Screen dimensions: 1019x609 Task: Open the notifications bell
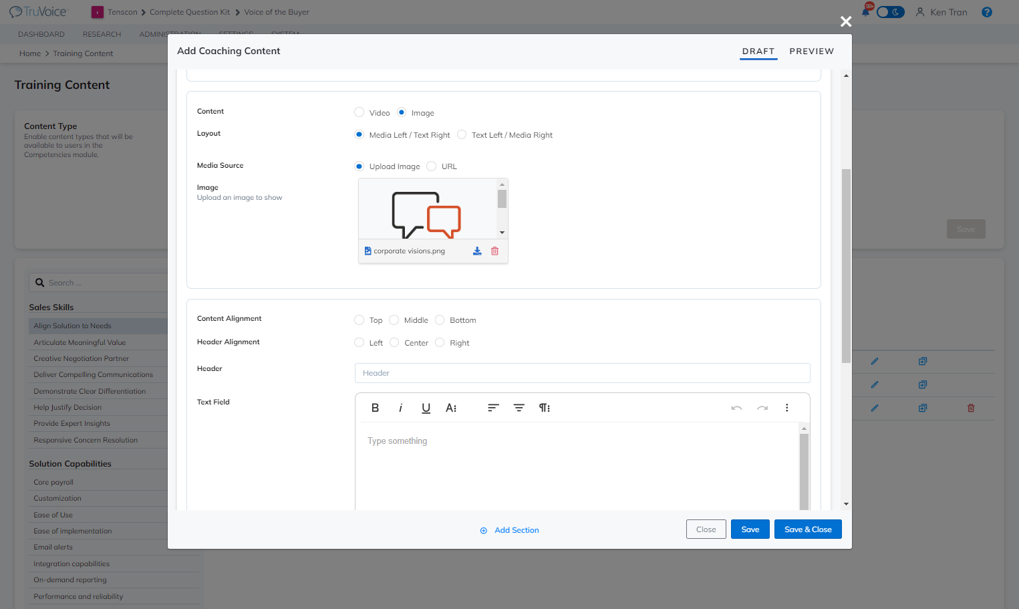point(866,11)
